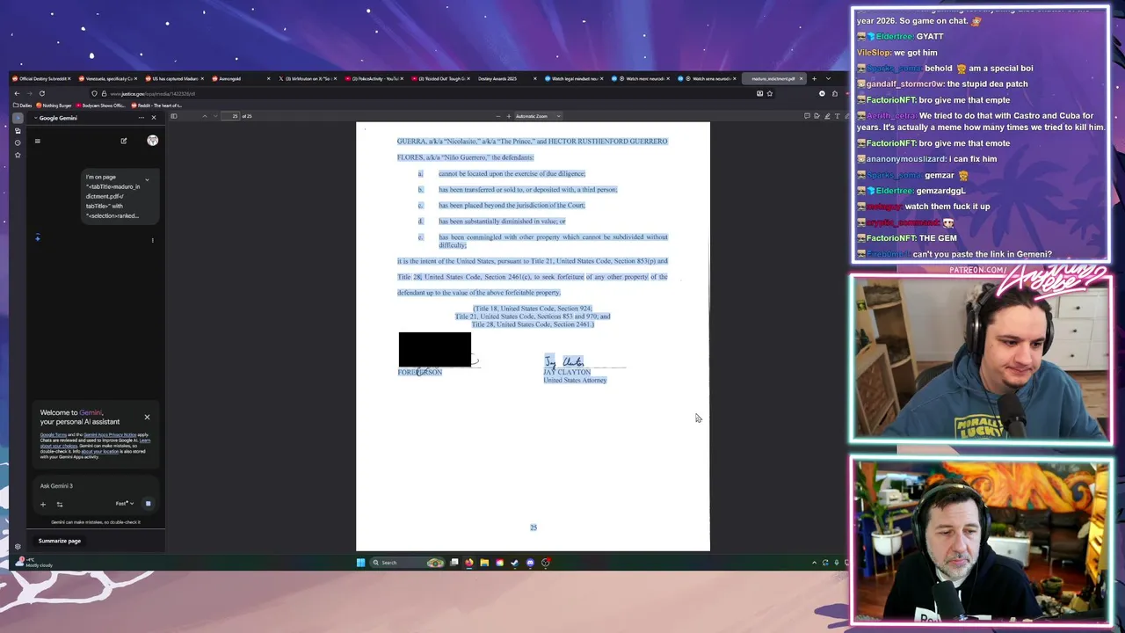Screen dimensions: 1125x633
Task: Add attachment with plus in Gemini input
Action: (x=42, y=504)
